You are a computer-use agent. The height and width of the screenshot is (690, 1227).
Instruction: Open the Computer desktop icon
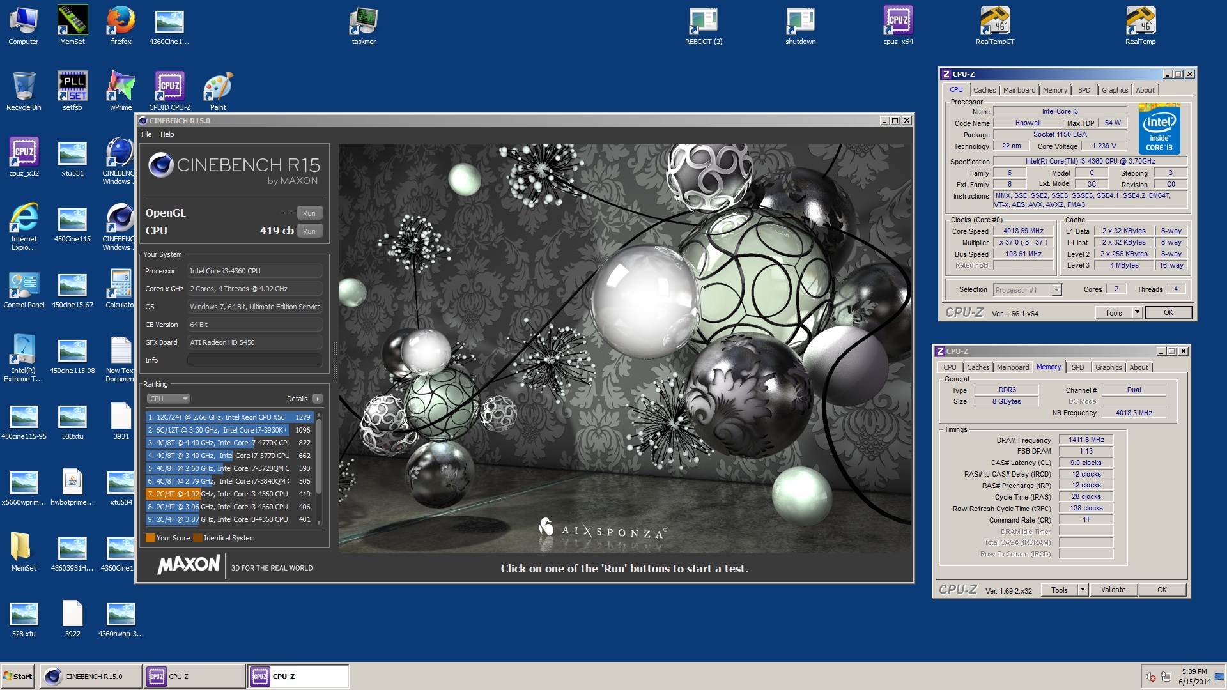pos(24,26)
